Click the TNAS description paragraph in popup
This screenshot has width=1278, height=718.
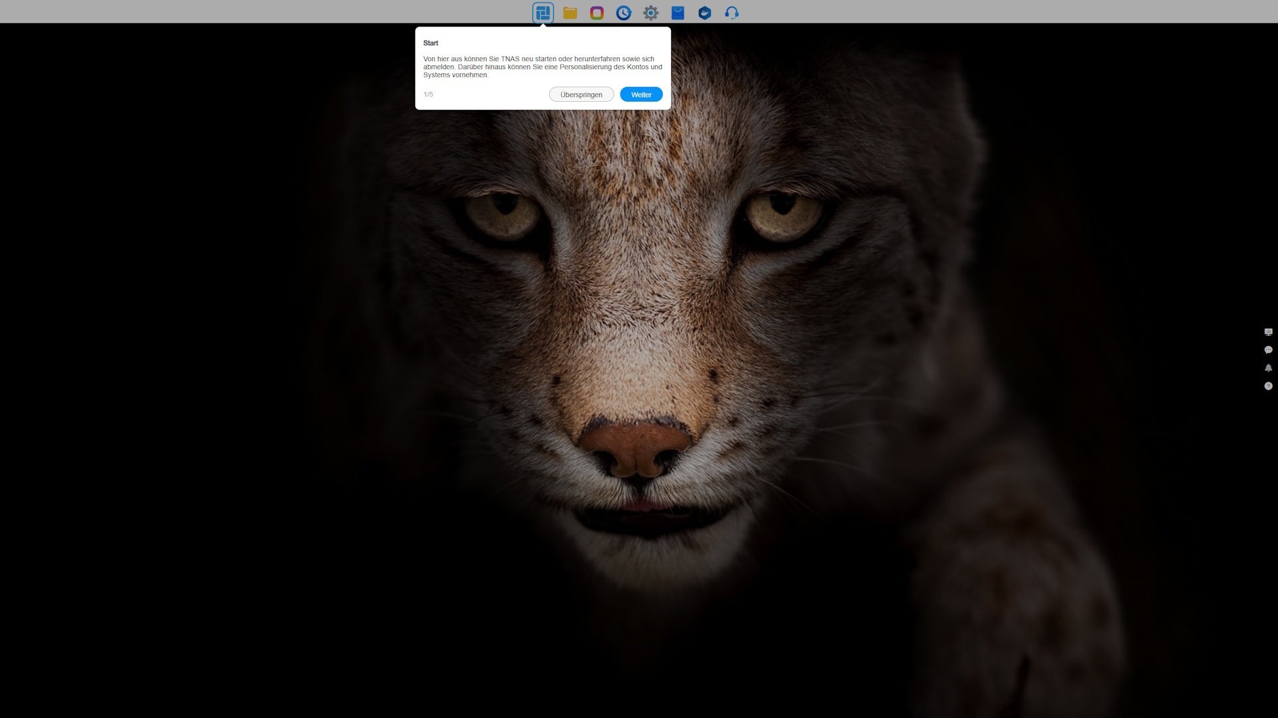point(542,66)
